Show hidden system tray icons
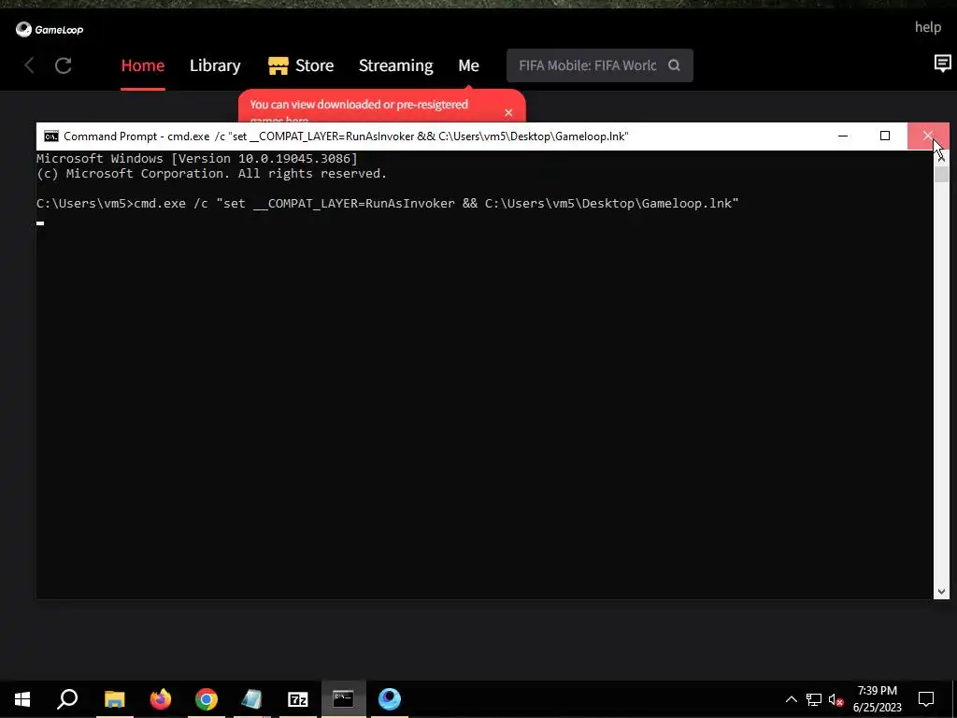The width and height of the screenshot is (957, 718). tap(791, 699)
